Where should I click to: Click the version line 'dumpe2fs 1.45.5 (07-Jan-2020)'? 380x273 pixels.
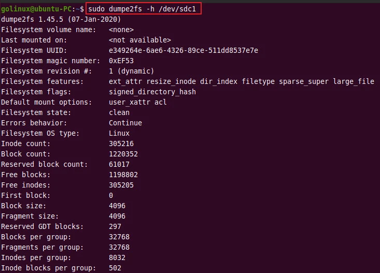tap(61, 19)
